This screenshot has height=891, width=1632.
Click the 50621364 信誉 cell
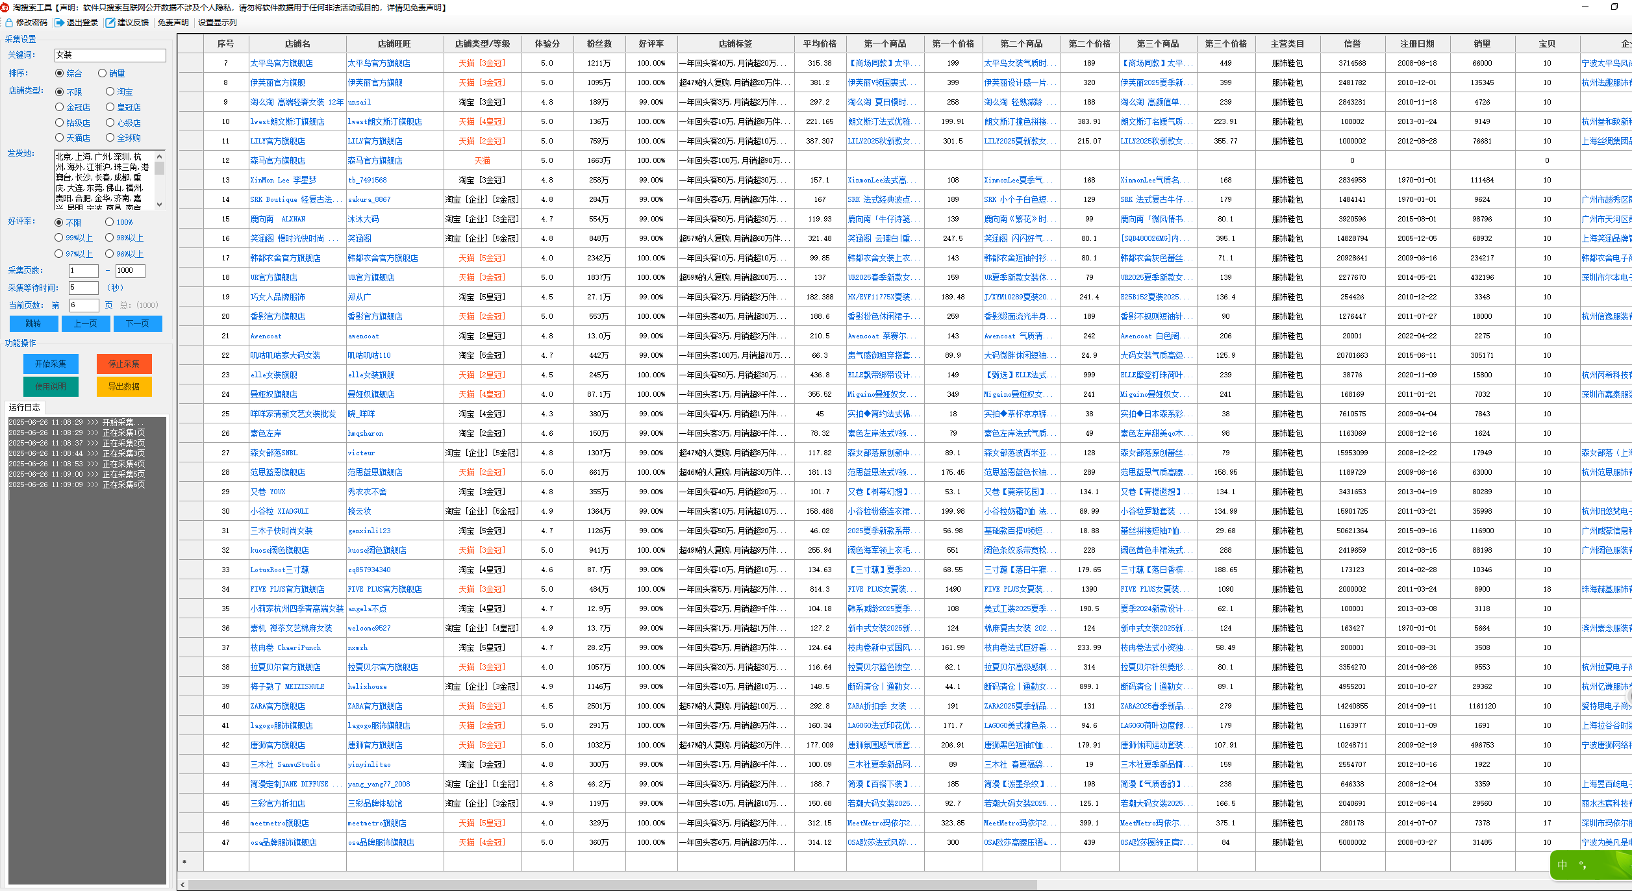point(1352,531)
